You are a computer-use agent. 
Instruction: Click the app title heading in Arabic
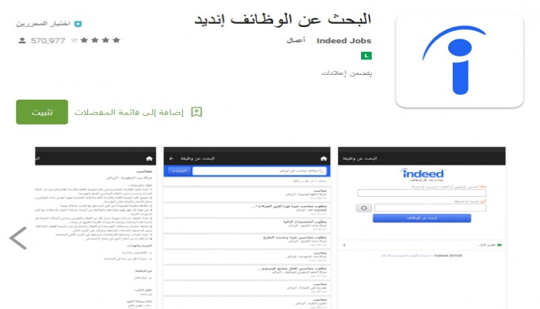click(x=283, y=19)
